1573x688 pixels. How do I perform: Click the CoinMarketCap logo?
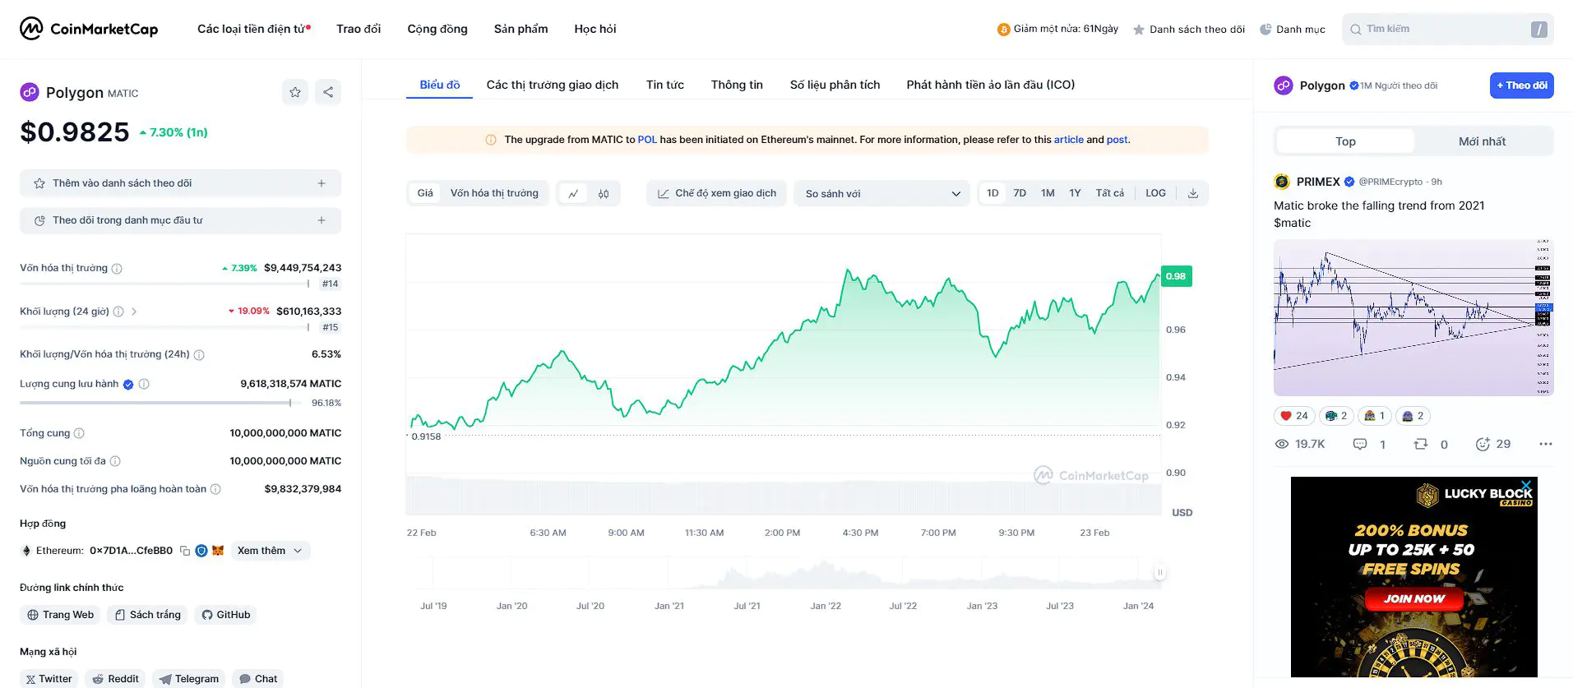(89, 29)
